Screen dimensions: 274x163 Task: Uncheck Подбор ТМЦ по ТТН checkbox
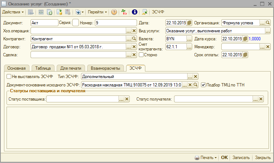pos(203,85)
